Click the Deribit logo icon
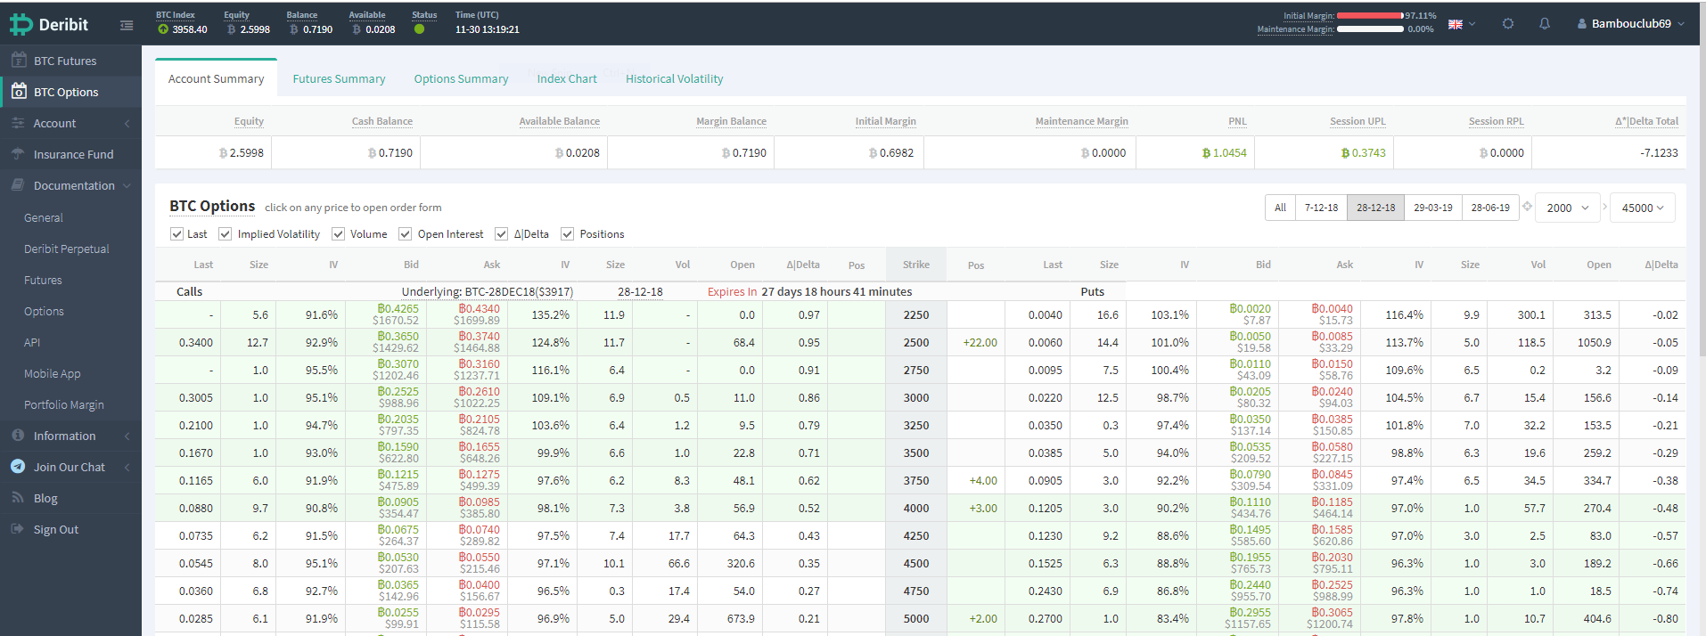The width and height of the screenshot is (1706, 636). tap(21, 25)
